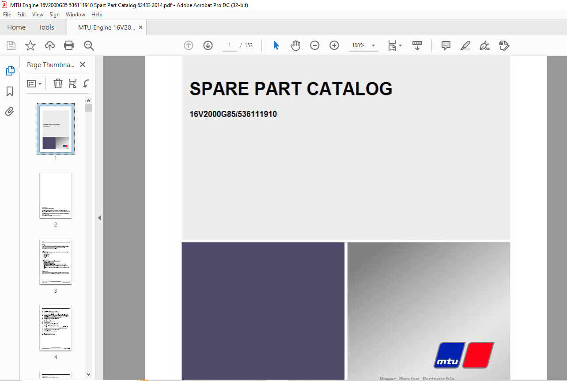Click the print pages icon in thumbnails panel

pyautogui.click(x=73, y=83)
